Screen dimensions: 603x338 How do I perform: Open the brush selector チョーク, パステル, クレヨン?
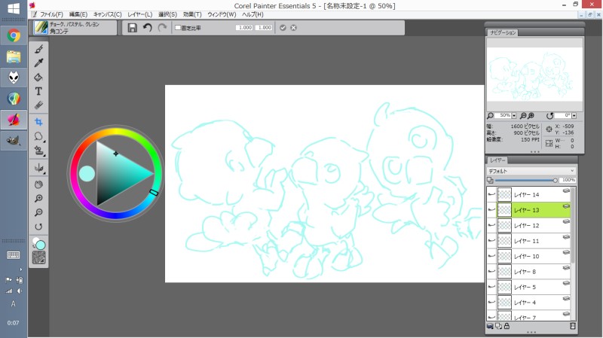click(x=74, y=28)
